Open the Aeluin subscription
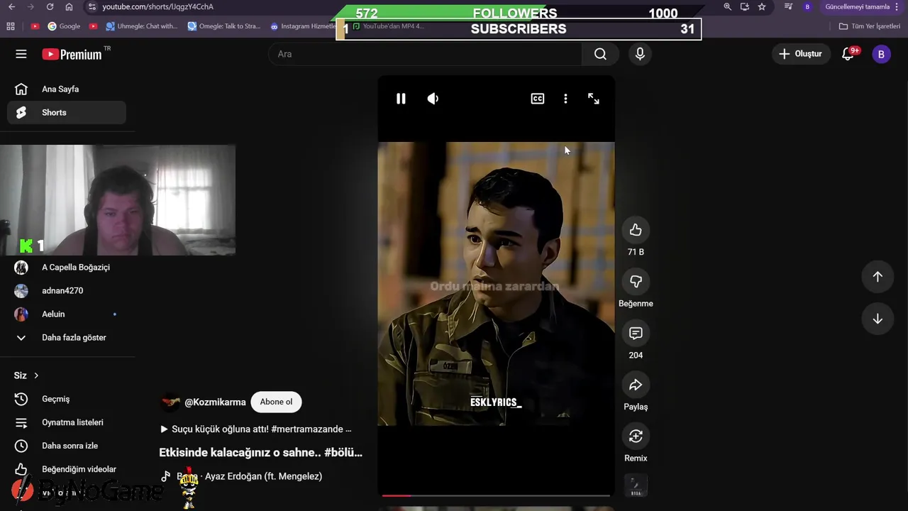 (67, 314)
